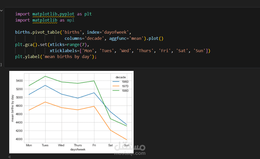Click the aggfunc parameter in the code
The height and width of the screenshot is (159, 260).
(118, 39)
